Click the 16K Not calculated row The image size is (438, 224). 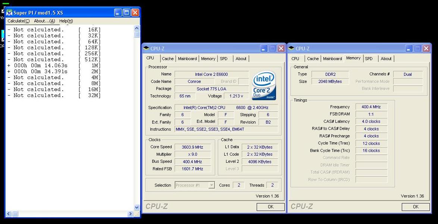(x=54, y=29)
